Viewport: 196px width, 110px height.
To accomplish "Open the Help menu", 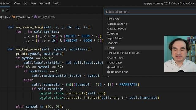I will (56, 3).
